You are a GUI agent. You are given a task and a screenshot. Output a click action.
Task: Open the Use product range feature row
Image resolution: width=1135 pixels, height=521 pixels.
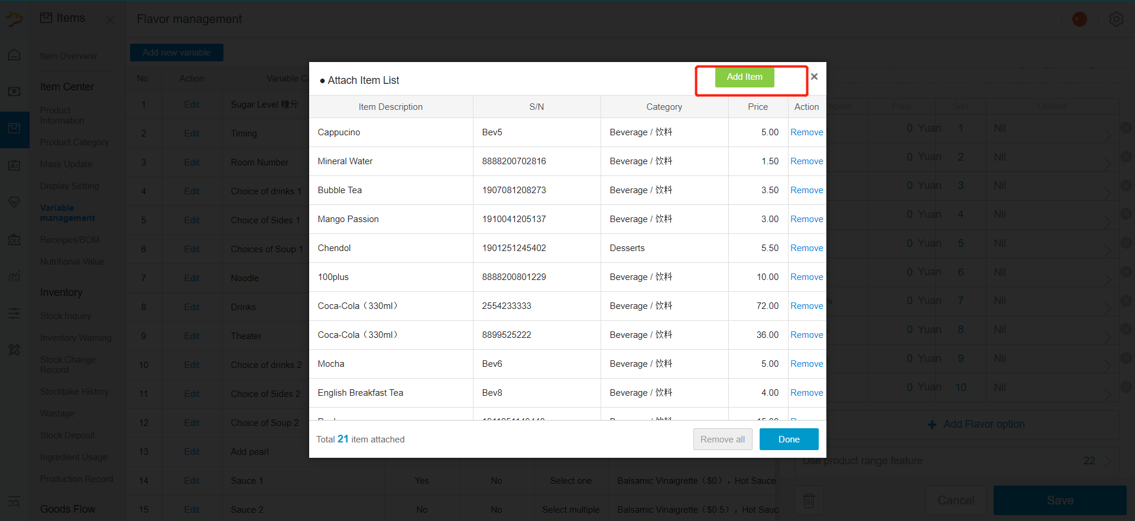point(956,461)
